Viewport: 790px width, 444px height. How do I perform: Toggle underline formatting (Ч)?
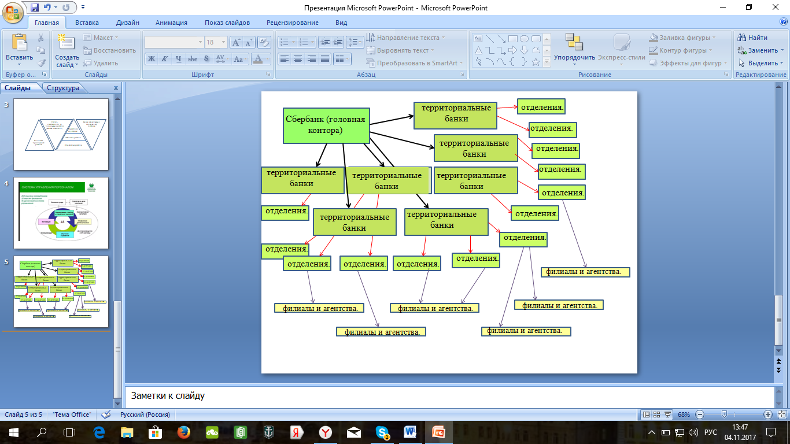click(x=179, y=58)
